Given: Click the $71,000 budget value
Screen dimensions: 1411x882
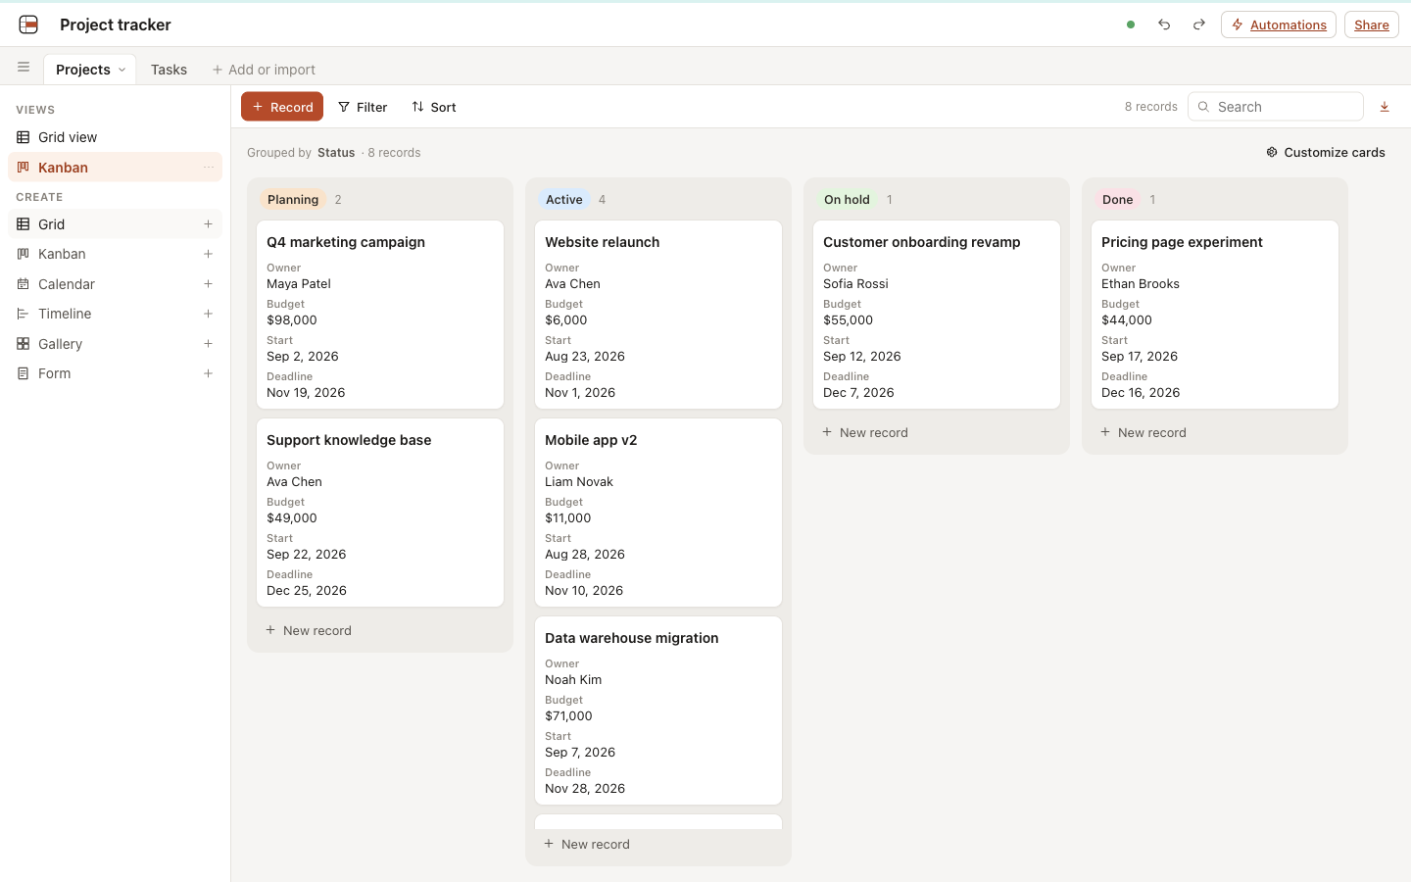Looking at the screenshot, I should click(x=568, y=716).
